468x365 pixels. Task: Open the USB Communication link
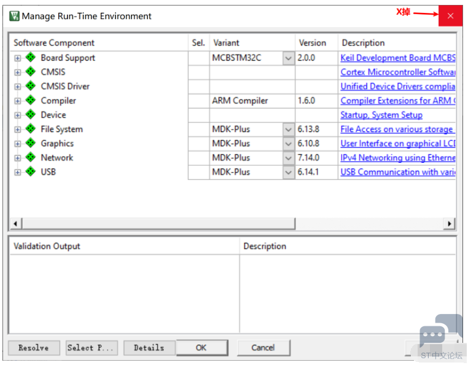click(398, 172)
